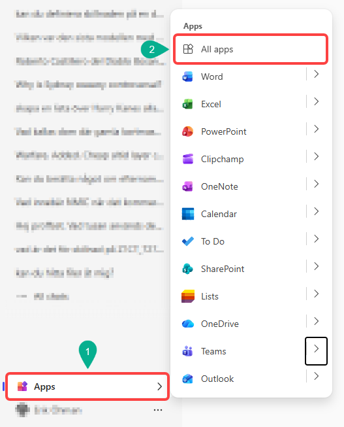Screen dimensions: 344x427
Task: Expand the Lists submenu chevron
Action: pos(316,294)
